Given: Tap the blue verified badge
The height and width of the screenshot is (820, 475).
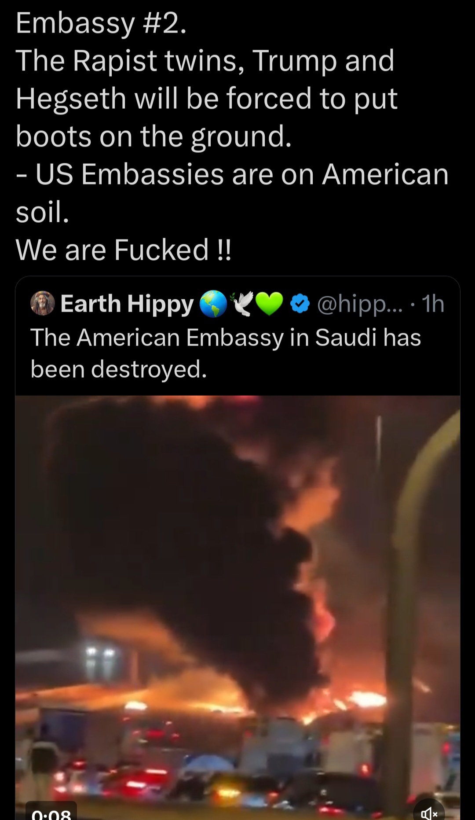Looking at the screenshot, I should (x=300, y=304).
